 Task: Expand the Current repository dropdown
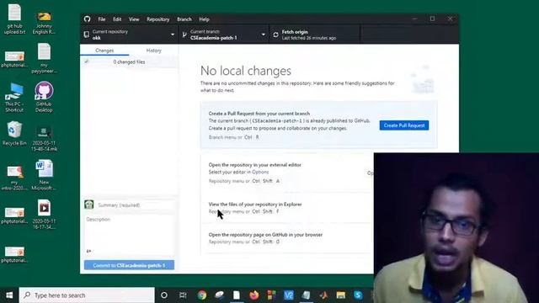tap(129, 35)
